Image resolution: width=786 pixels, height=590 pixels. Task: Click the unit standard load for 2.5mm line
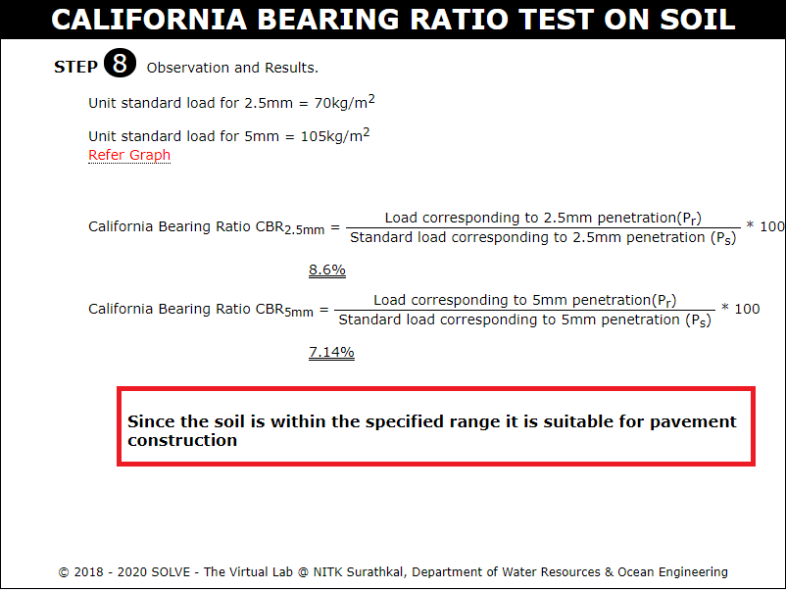coord(231,102)
